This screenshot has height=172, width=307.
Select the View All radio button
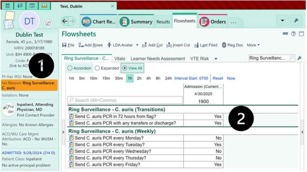click(x=125, y=68)
